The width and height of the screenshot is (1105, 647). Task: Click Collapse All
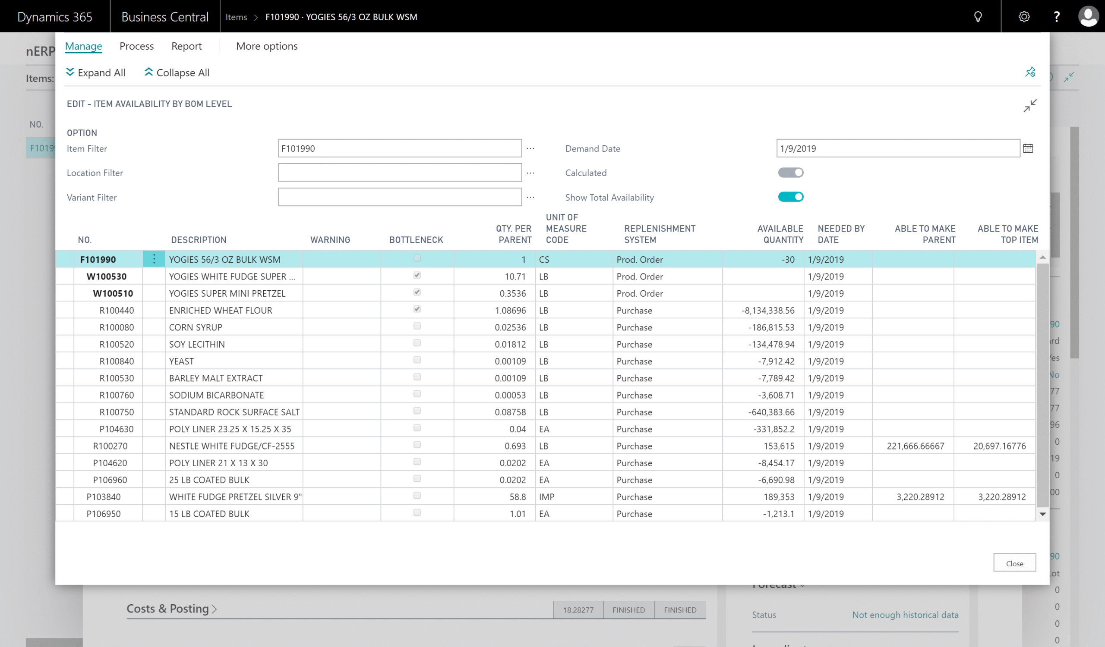click(177, 73)
